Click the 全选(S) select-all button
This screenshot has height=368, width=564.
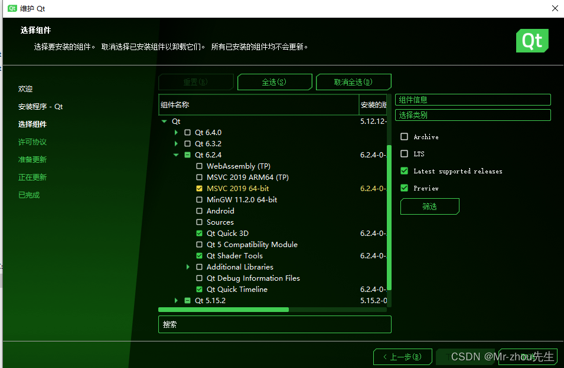point(274,82)
